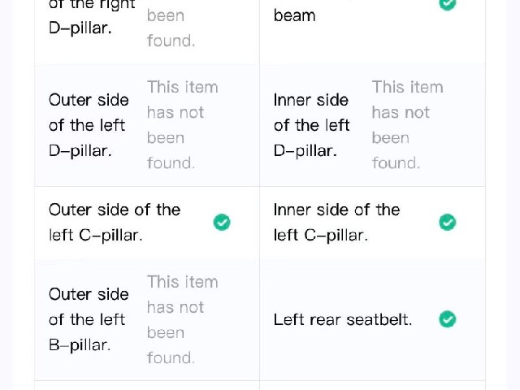Click the checkmark for Inner side left C-pillar
520x390 pixels.
[448, 222]
